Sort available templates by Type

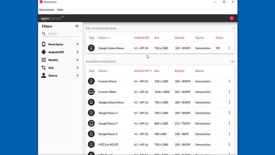[92, 71]
